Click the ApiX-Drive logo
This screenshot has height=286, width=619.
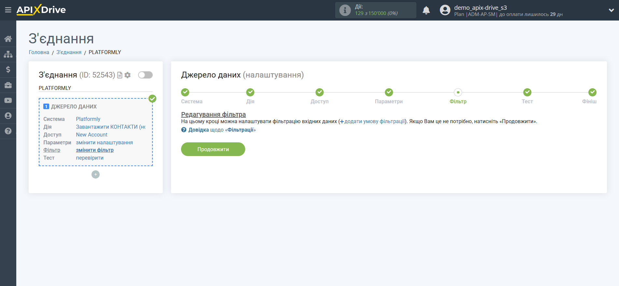[41, 10]
